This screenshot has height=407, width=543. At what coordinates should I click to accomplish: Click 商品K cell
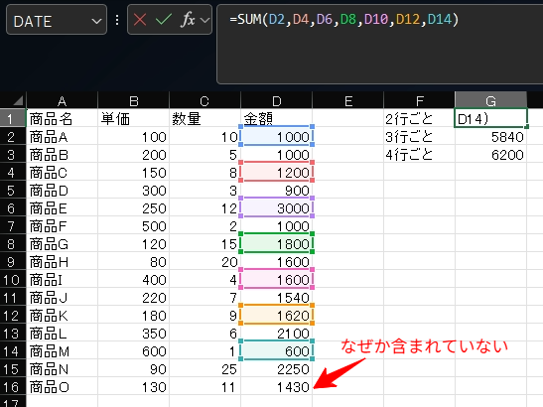point(62,316)
